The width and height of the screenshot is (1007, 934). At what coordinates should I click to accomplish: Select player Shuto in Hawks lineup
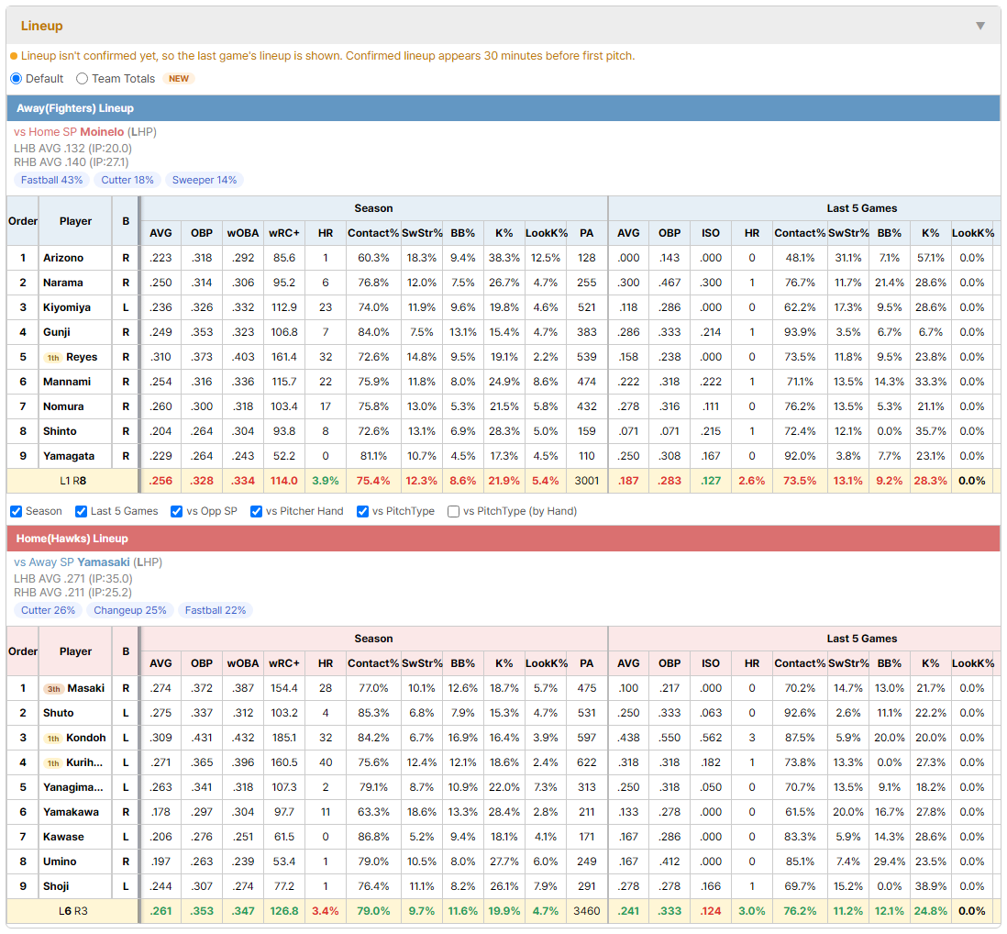pos(59,713)
